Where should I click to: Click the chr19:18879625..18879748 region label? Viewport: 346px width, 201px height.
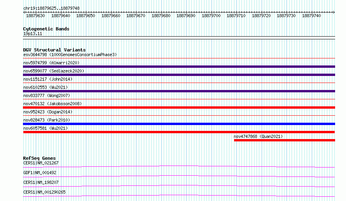(51, 9)
